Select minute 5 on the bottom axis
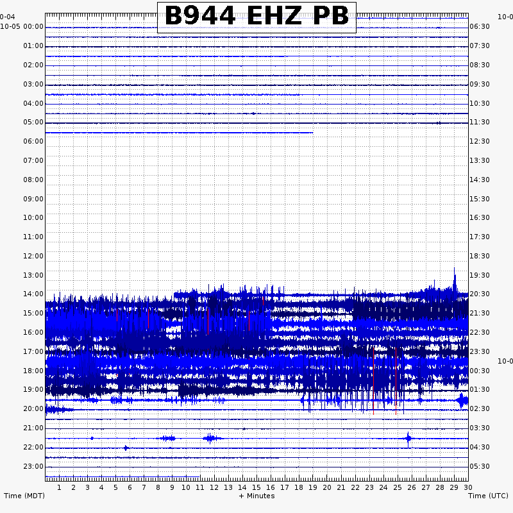513x513 pixels. click(x=115, y=487)
